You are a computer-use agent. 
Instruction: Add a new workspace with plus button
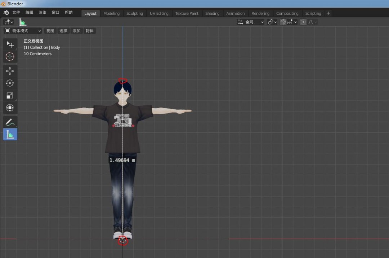[x=328, y=13]
